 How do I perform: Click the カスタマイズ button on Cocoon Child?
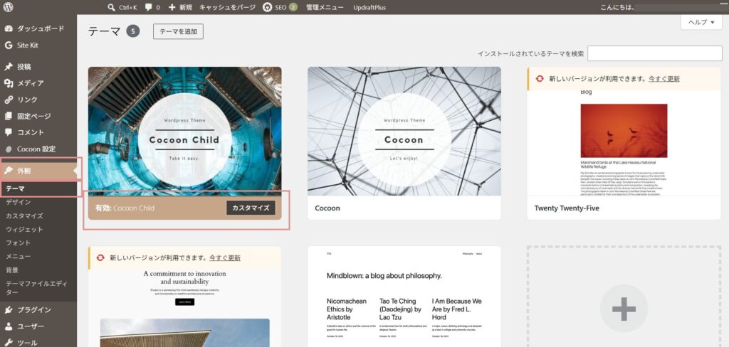coord(251,208)
